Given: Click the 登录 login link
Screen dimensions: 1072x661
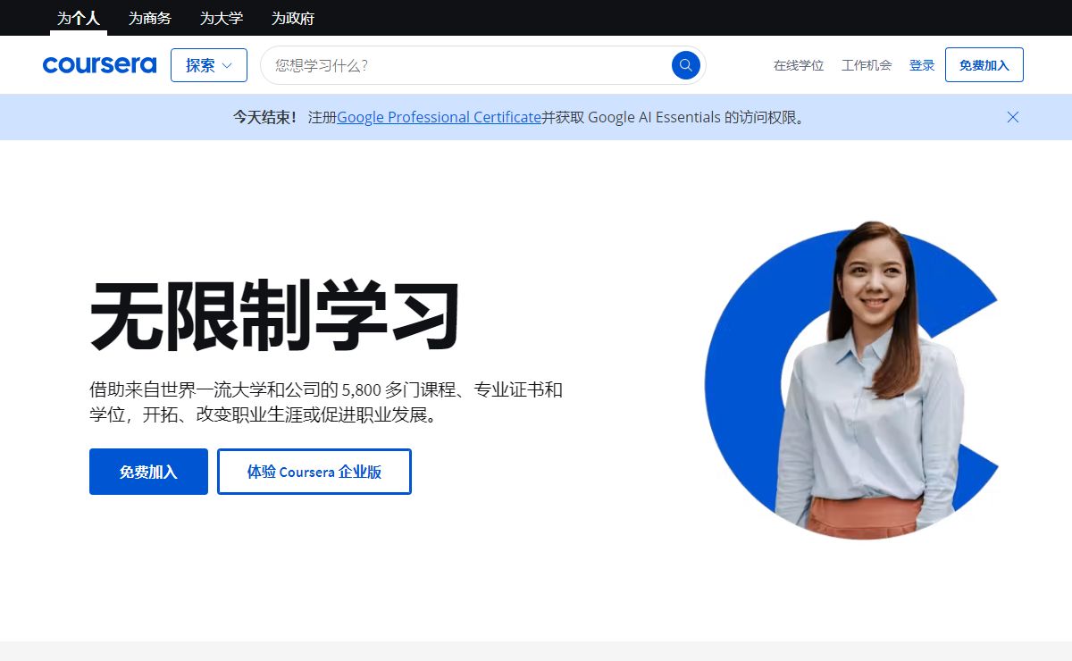Looking at the screenshot, I should [x=922, y=65].
